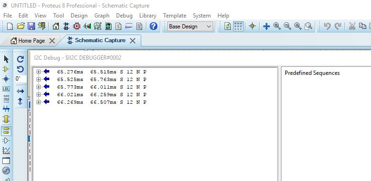
Task: Close the Schematic Capture tab
Action: coord(133,41)
